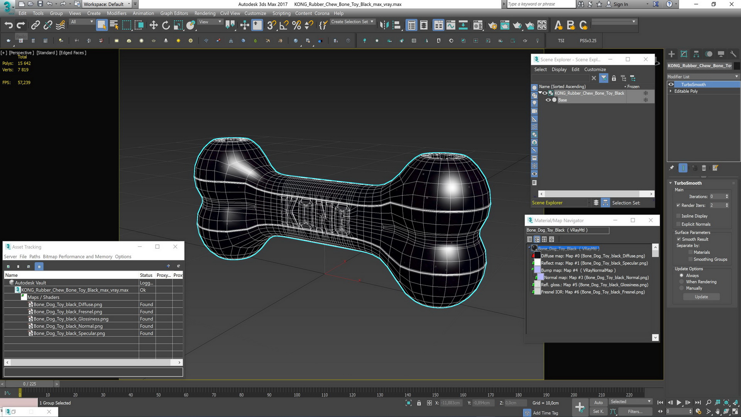Activate the Select and Rotate tool
The height and width of the screenshot is (417, 741).
[x=166, y=25]
